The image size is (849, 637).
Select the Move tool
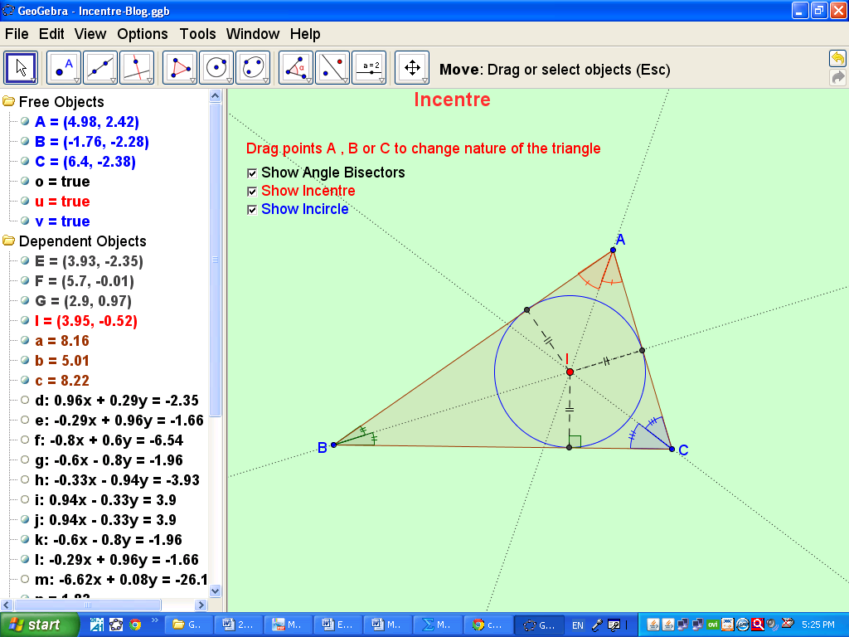21,67
